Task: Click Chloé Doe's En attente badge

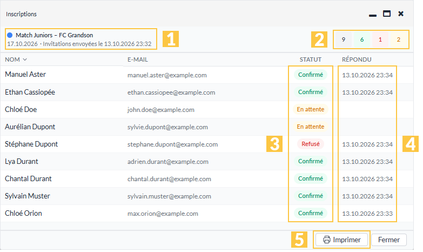Action: click(311, 109)
